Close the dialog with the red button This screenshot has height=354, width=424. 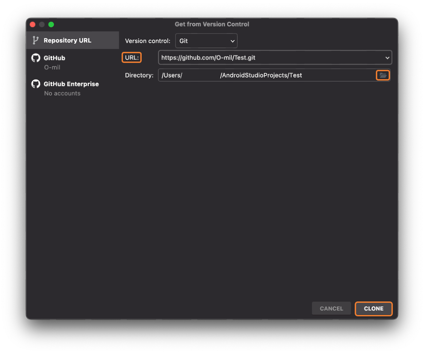33,24
